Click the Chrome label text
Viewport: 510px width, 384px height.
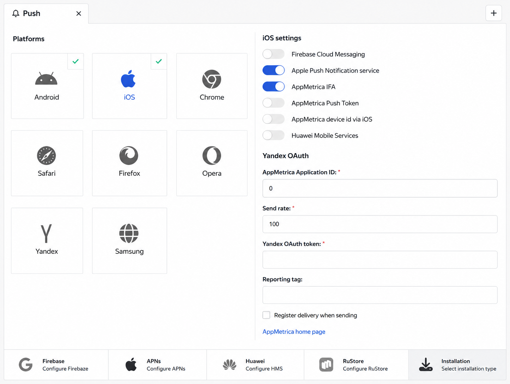pyautogui.click(x=212, y=97)
